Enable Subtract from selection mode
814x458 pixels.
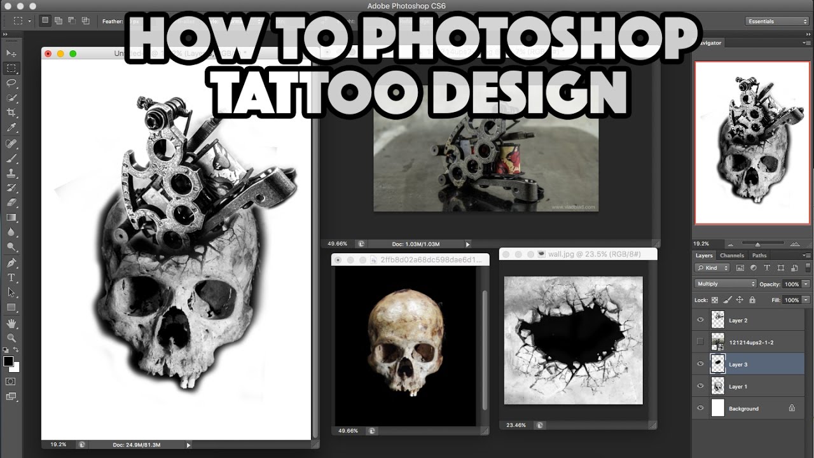pos(72,20)
